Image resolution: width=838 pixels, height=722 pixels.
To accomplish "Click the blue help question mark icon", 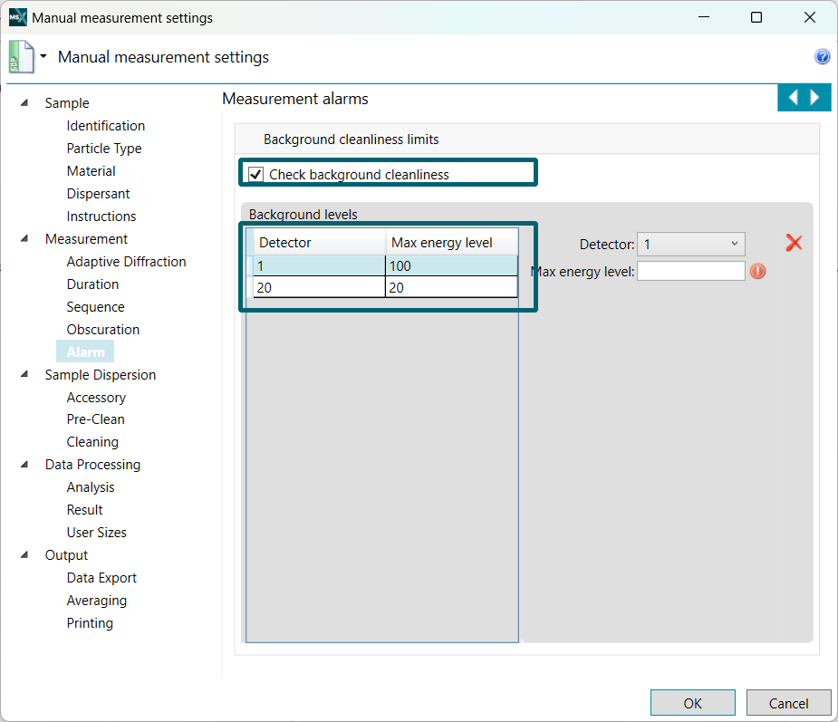I will tap(823, 57).
